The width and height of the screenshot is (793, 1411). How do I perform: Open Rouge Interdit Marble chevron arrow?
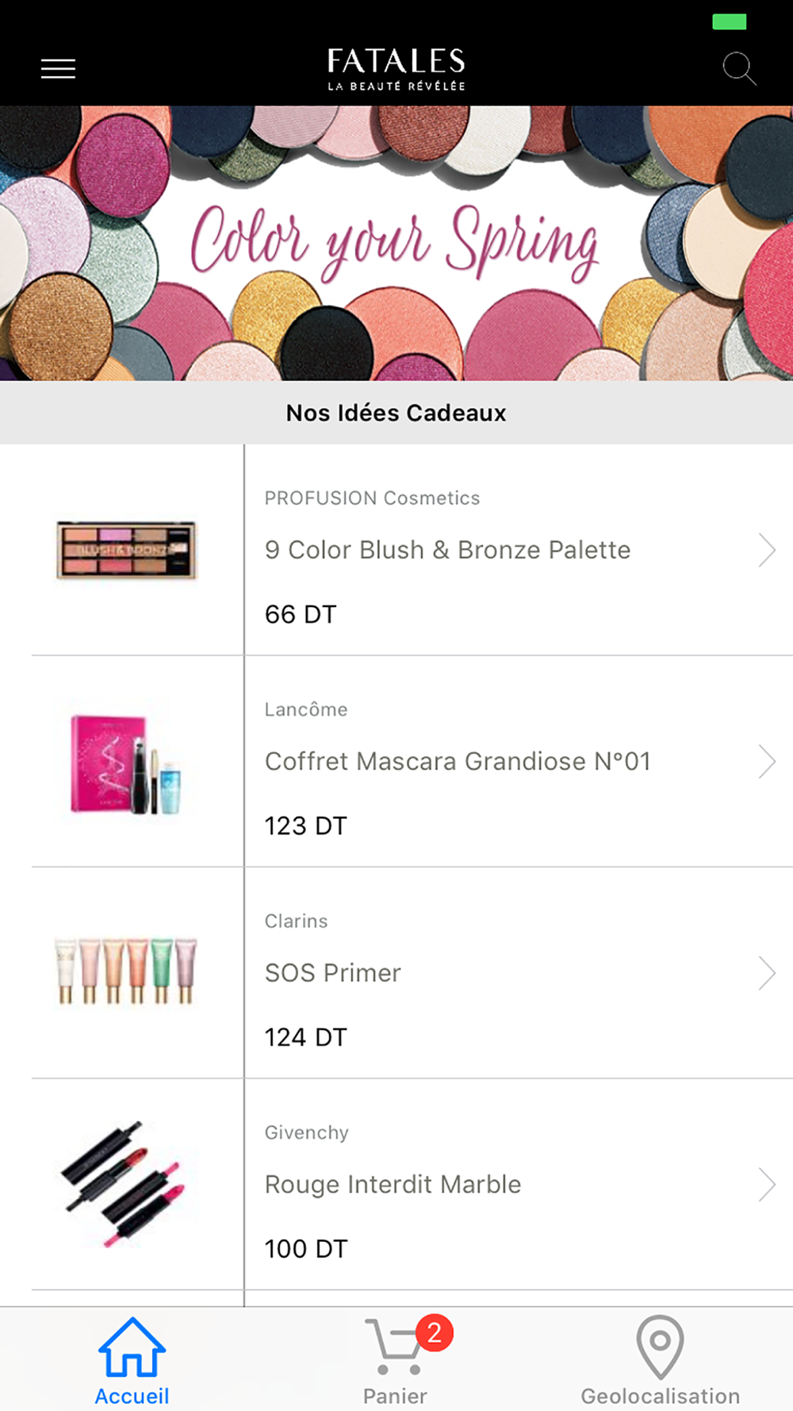tap(766, 1184)
